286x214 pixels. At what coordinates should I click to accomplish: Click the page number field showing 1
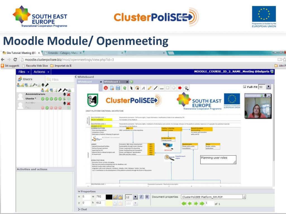[209, 203]
